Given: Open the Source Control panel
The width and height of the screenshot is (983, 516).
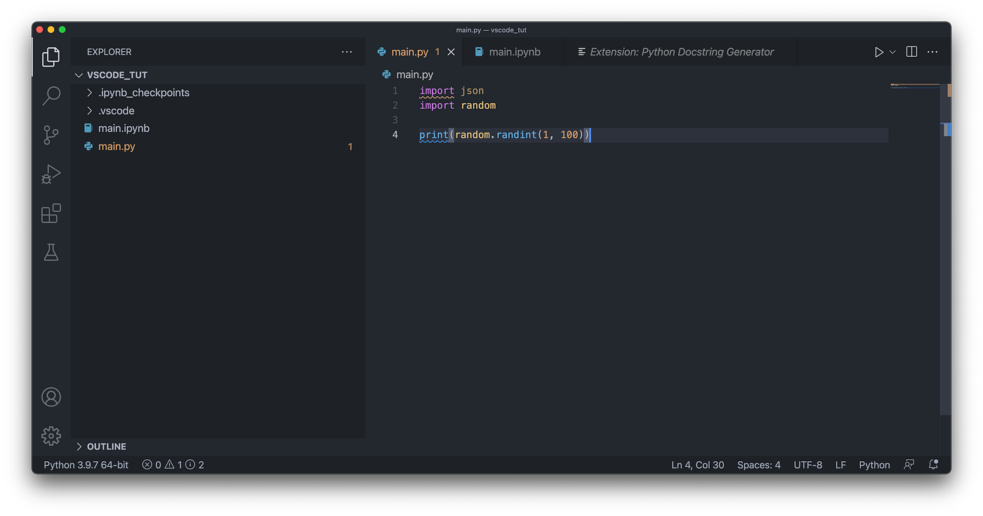Looking at the screenshot, I should (51, 135).
